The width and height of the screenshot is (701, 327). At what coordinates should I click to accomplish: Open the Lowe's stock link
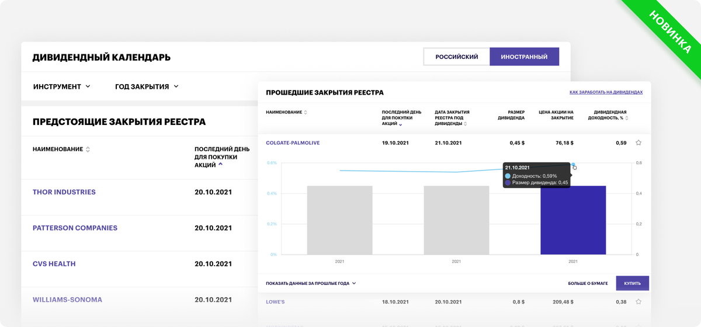pos(275,302)
